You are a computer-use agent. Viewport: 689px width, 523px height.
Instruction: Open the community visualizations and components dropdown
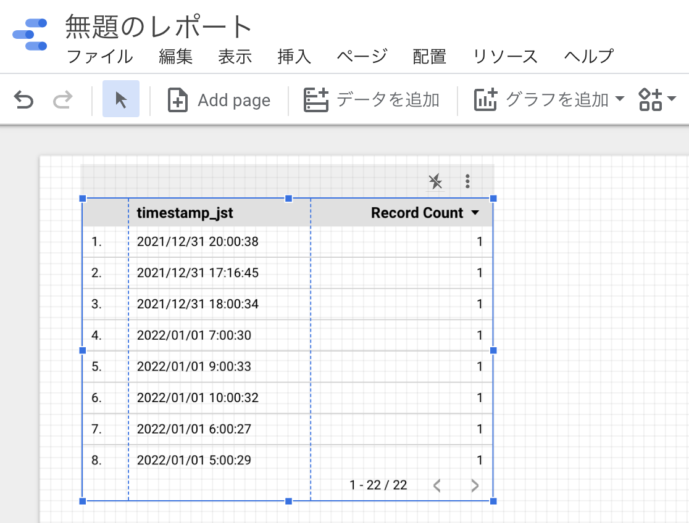coord(657,99)
